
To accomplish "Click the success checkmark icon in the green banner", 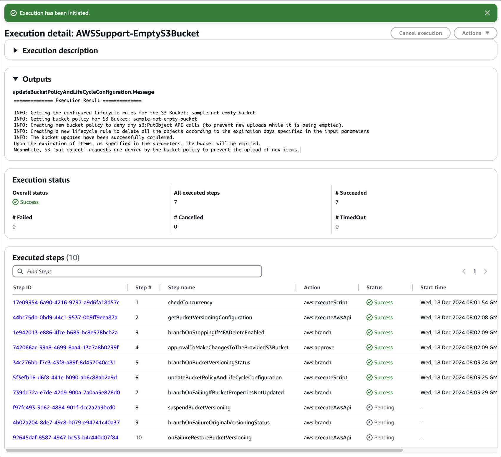I will pos(13,13).
